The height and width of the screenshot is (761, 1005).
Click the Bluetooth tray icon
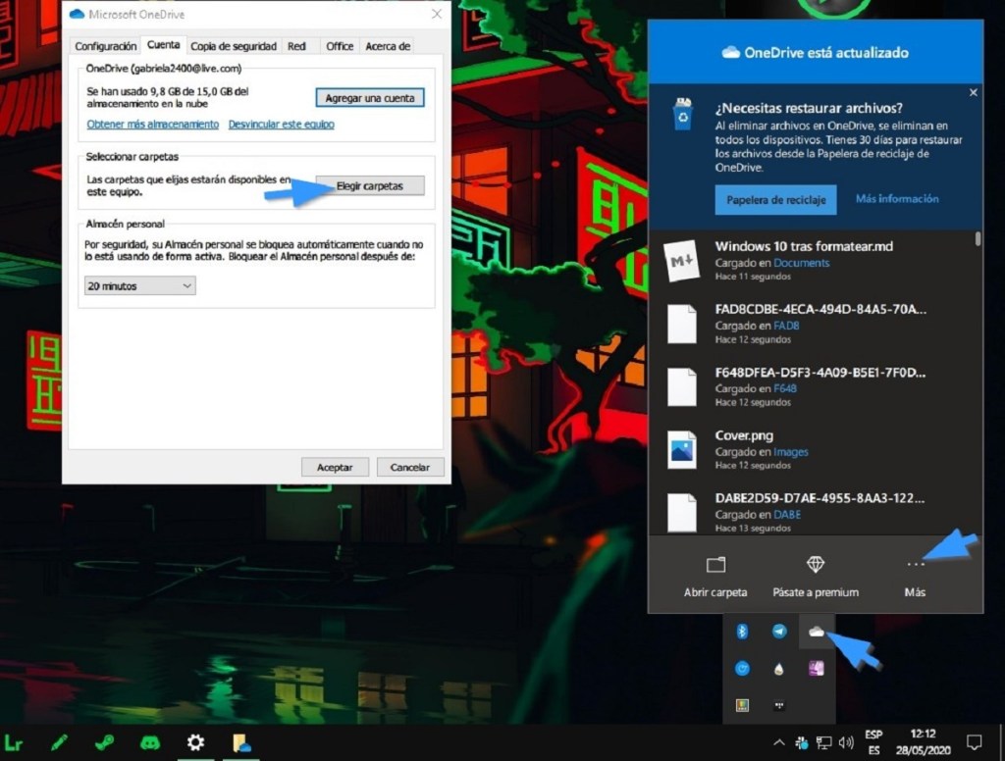[743, 633]
